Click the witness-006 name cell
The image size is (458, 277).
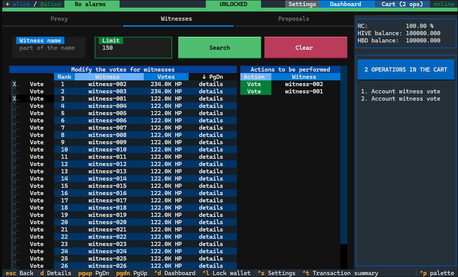click(x=107, y=121)
